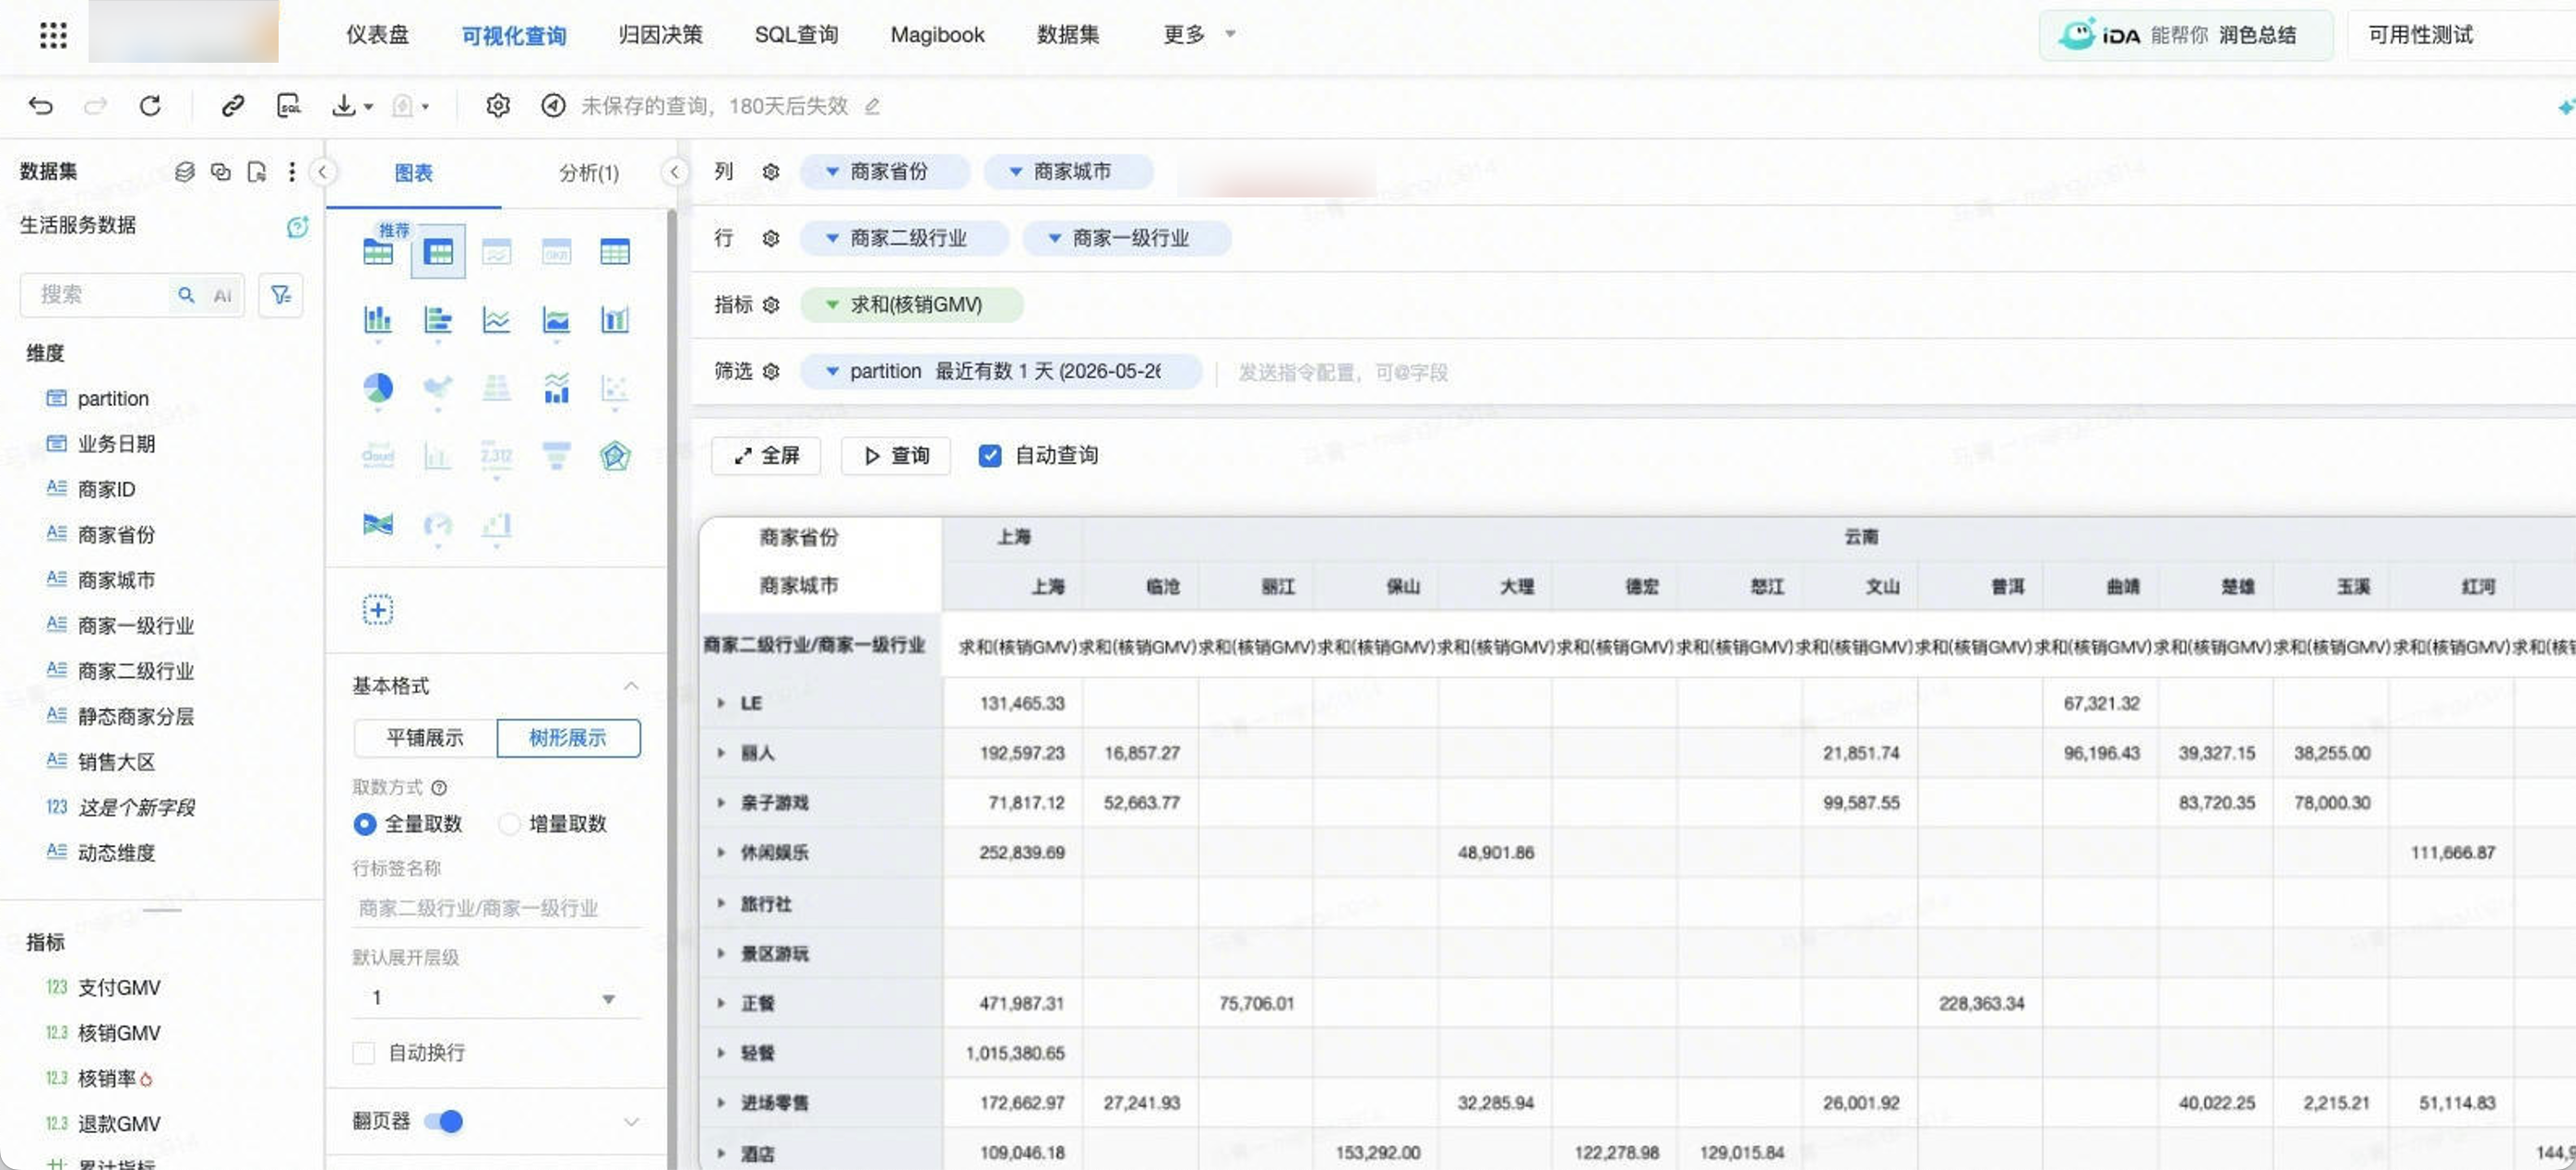The width and height of the screenshot is (2576, 1170).
Task: Enable the 自动换行 checkbox
Action: click(364, 1053)
